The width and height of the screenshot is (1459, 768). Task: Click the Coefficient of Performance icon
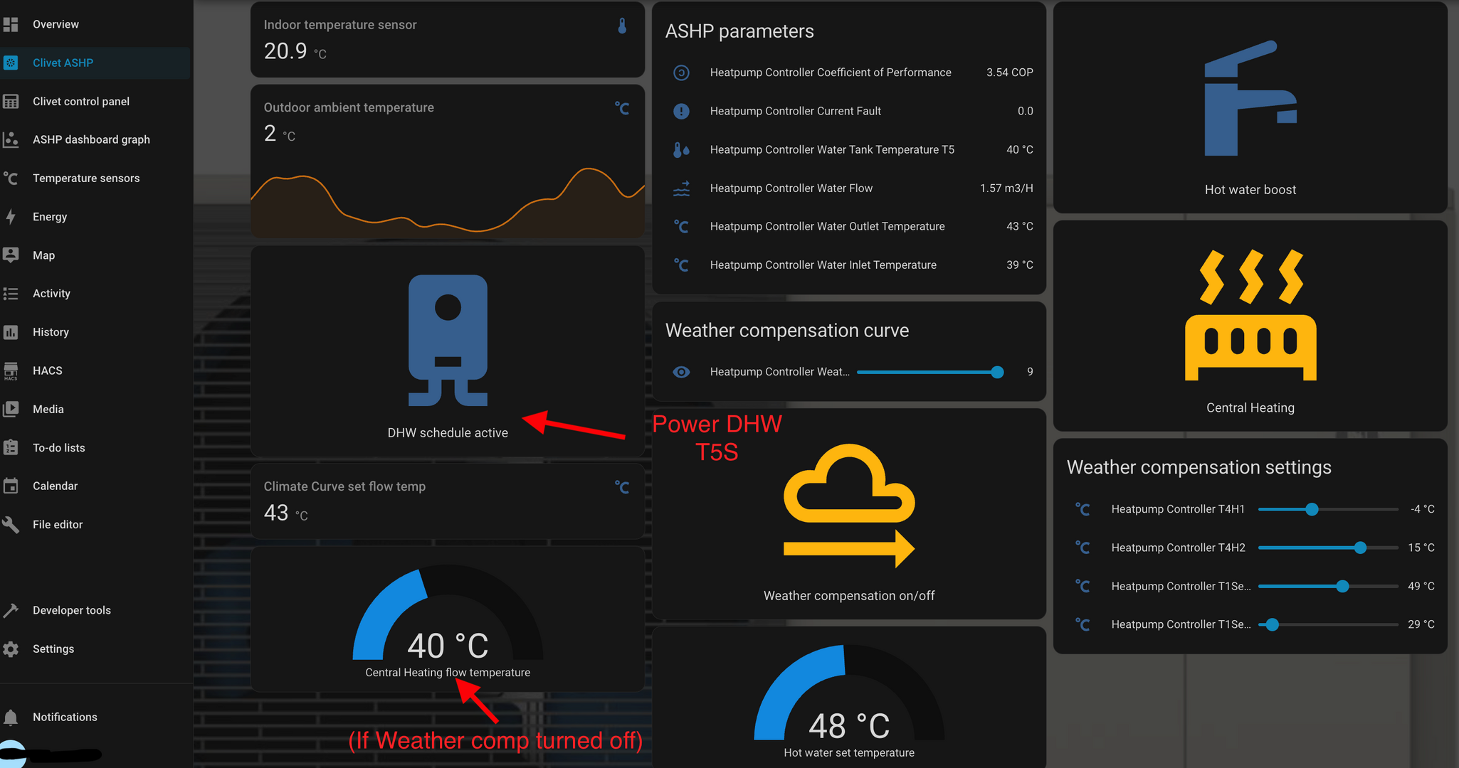click(x=681, y=73)
